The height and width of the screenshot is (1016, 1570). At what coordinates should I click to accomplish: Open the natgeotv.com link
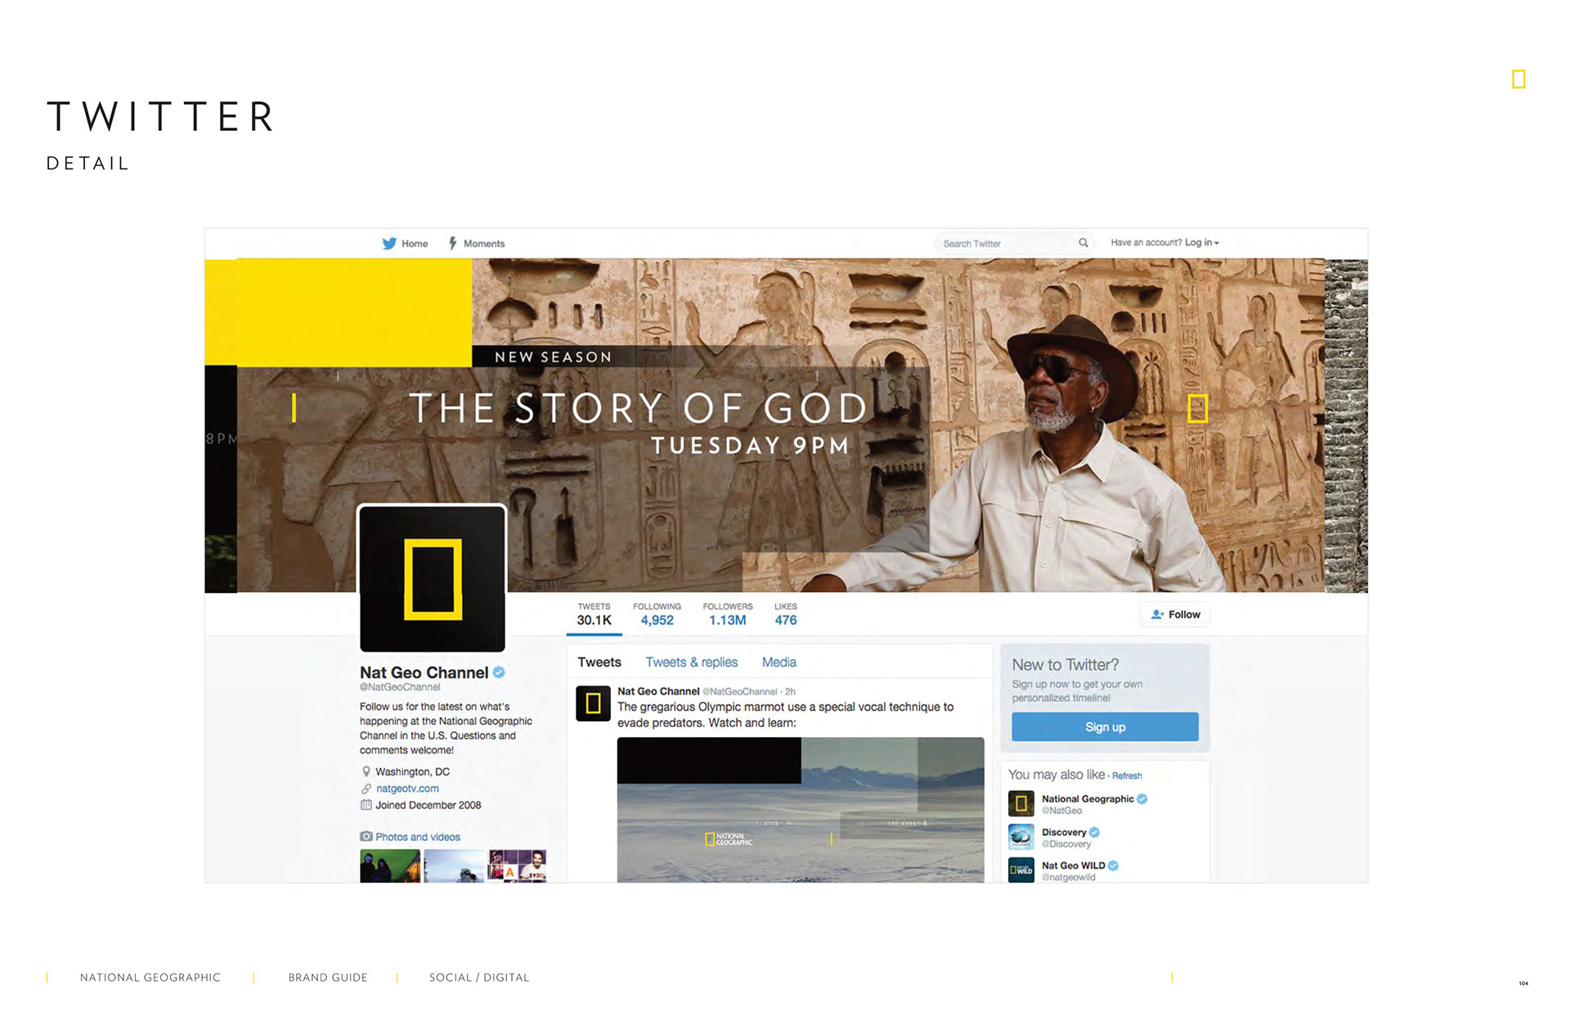(x=407, y=789)
